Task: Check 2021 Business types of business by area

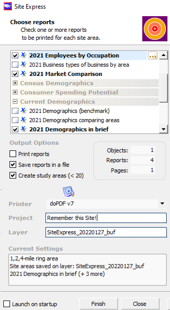Action: coord(15,65)
